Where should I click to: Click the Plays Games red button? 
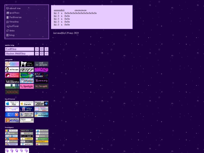click(x=12, y=75)
